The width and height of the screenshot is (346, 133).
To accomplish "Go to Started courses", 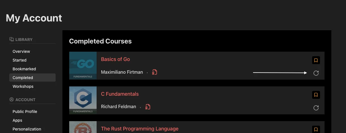I will click(19, 60).
